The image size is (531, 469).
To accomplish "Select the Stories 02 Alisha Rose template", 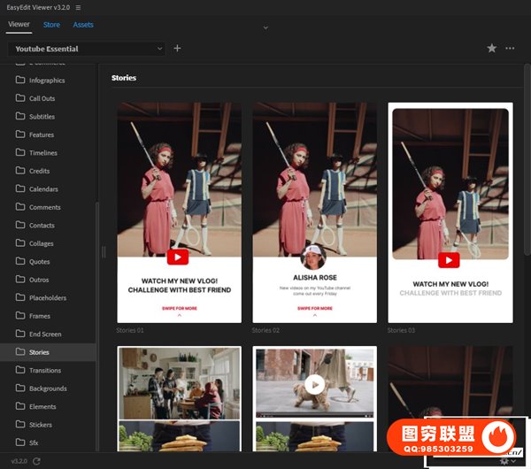I will point(314,212).
